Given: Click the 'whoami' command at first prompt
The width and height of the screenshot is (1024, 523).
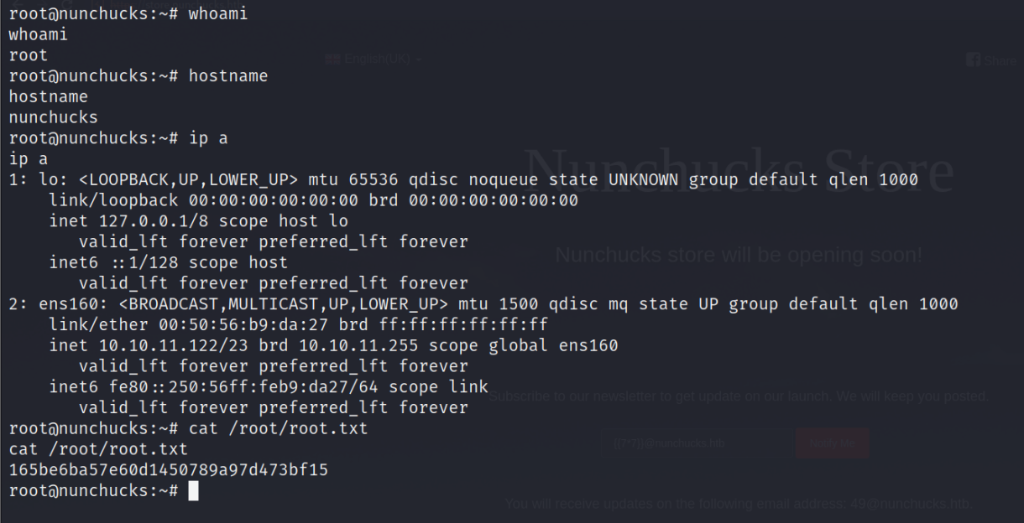Looking at the screenshot, I should 218,14.
